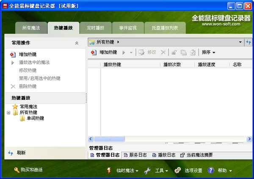Click the 播放热键 column header

(x=130, y=64)
